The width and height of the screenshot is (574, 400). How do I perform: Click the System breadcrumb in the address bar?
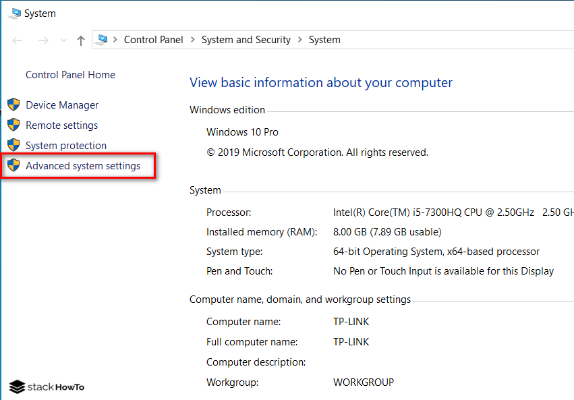[324, 40]
